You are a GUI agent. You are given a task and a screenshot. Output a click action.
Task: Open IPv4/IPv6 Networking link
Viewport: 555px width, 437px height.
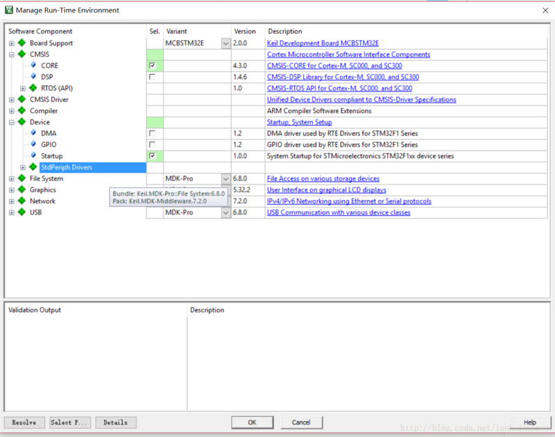tap(349, 201)
